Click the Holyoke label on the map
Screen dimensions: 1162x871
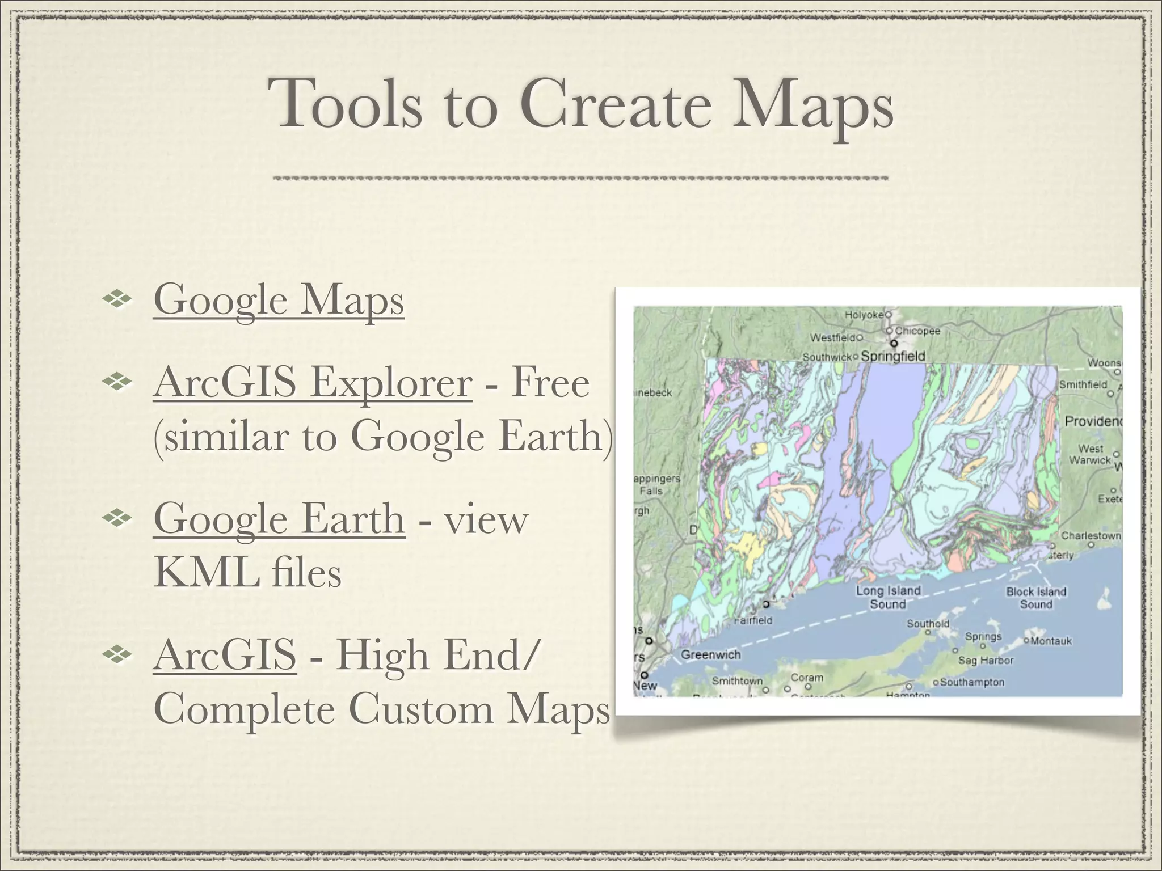(864, 315)
